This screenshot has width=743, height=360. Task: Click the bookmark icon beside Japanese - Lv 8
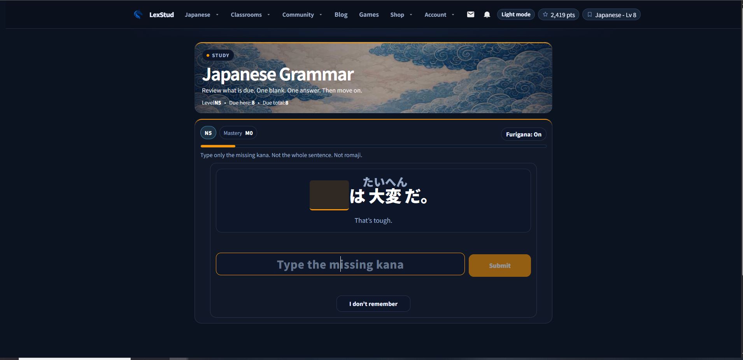590,14
